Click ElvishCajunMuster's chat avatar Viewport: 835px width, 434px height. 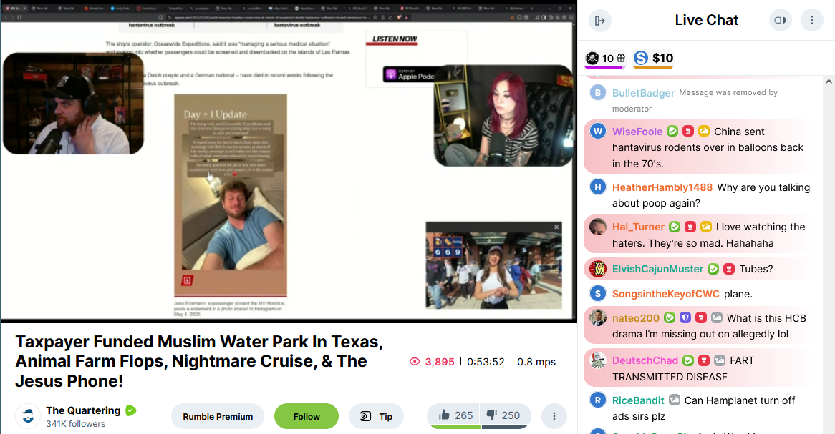click(x=598, y=269)
